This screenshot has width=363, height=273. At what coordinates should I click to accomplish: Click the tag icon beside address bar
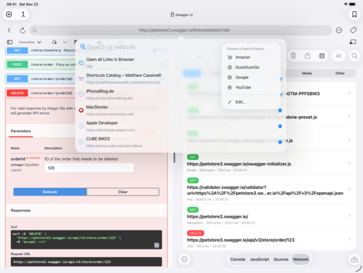click(x=353, y=30)
